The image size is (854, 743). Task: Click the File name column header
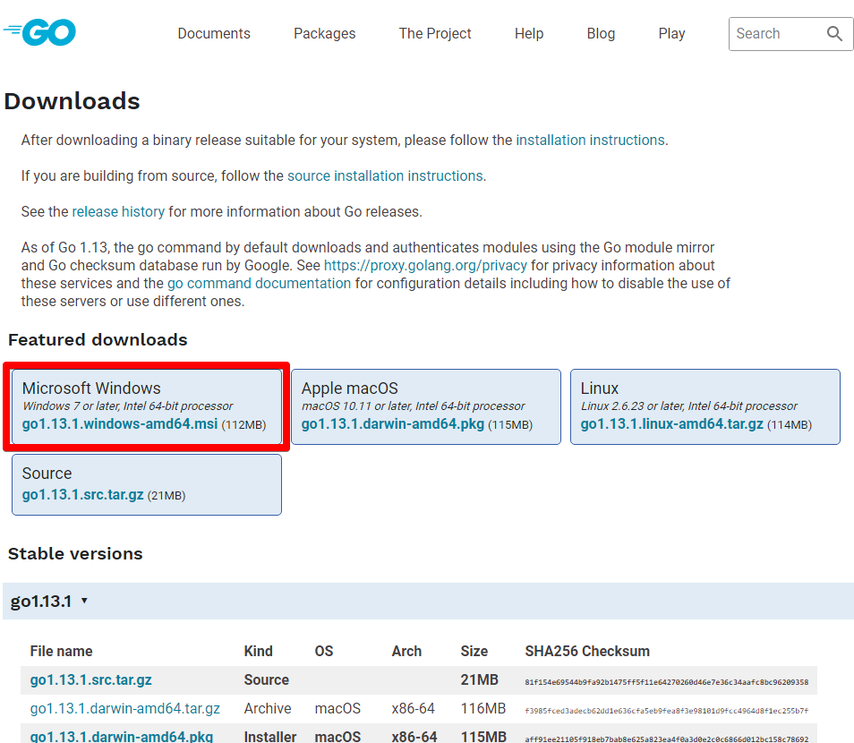[61, 651]
